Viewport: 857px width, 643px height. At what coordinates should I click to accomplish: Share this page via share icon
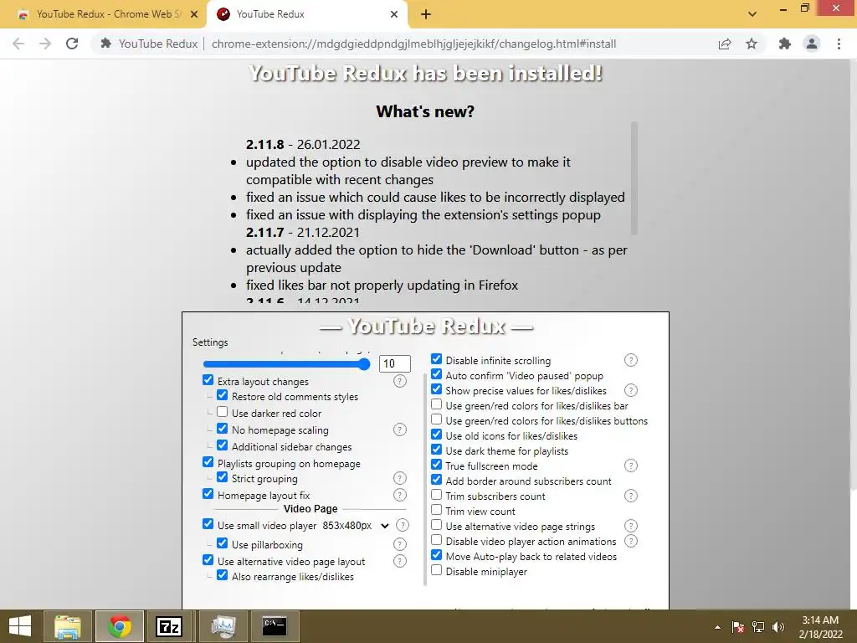coord(725,44)
